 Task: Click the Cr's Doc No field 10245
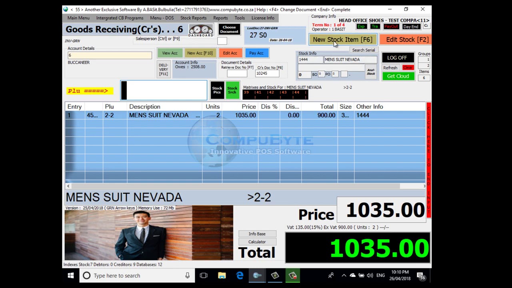(x=267, y=73)
